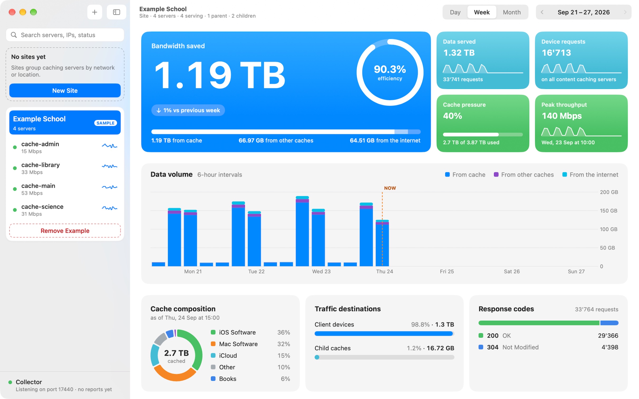The image size is (639, 399).
Task: Click the Remove Example button
Action: (x=65, y=231)
